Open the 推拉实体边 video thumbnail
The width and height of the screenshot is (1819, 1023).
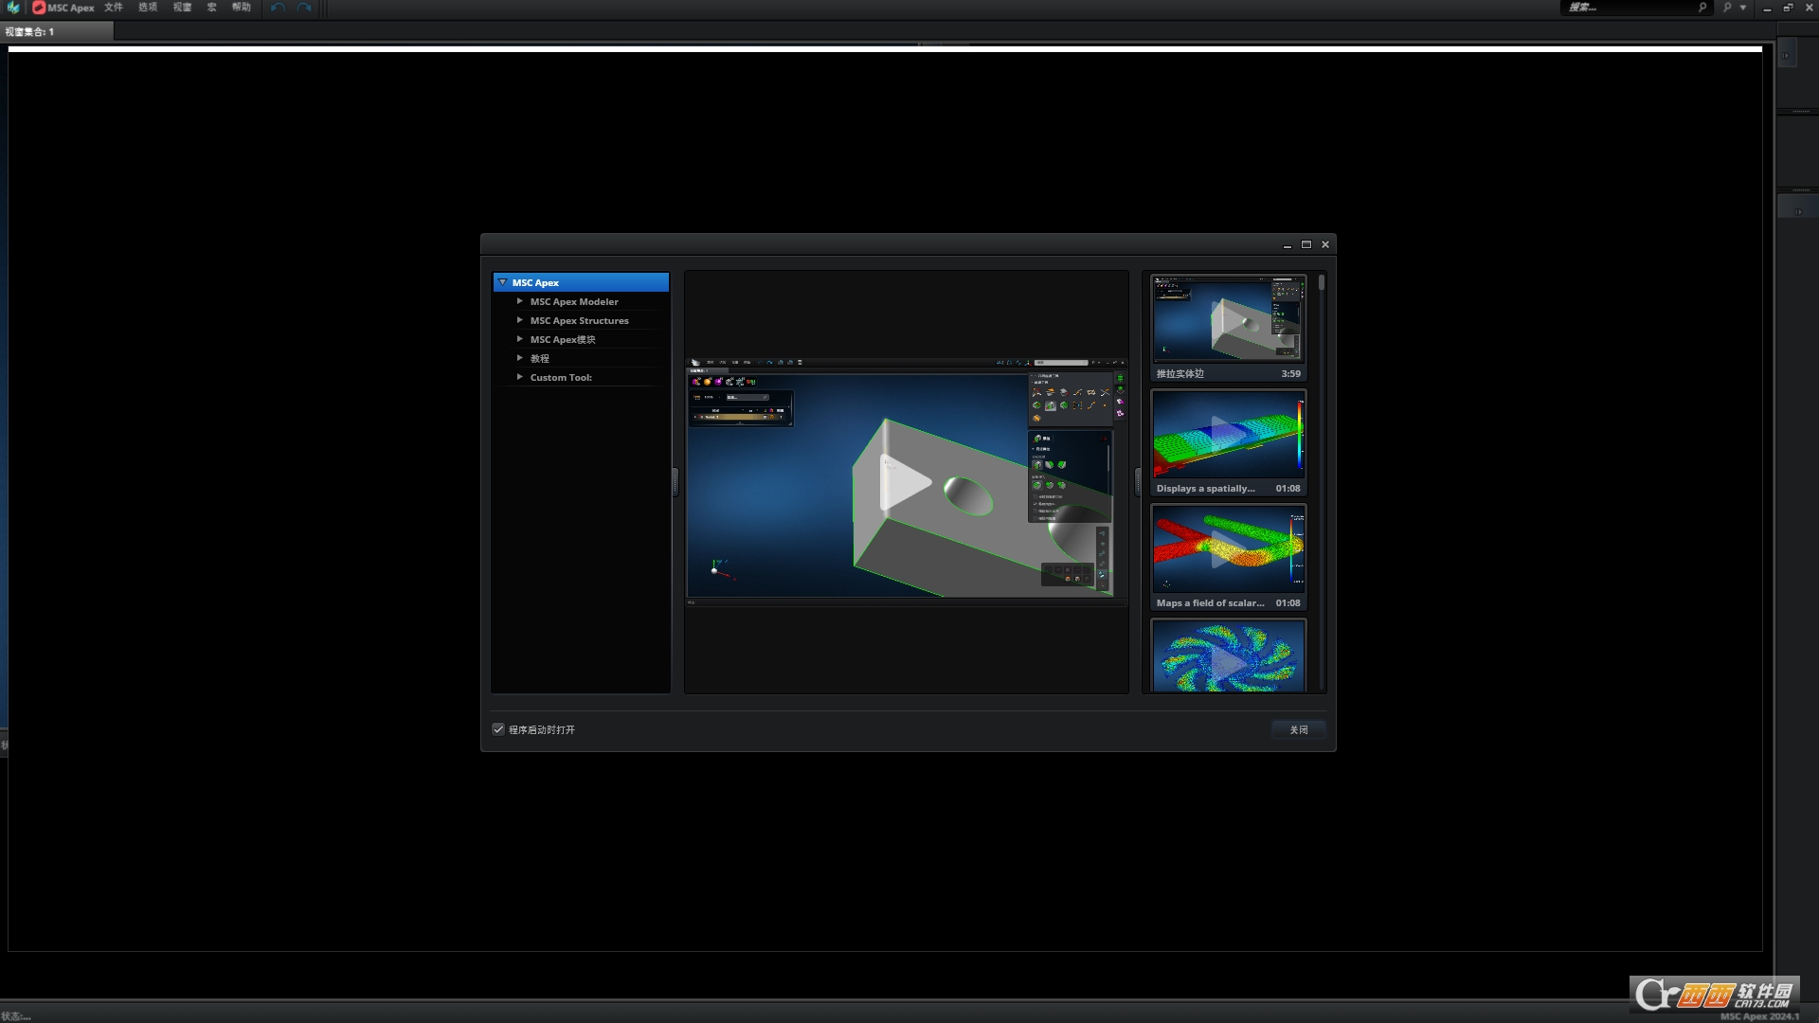pos(1228,328)
